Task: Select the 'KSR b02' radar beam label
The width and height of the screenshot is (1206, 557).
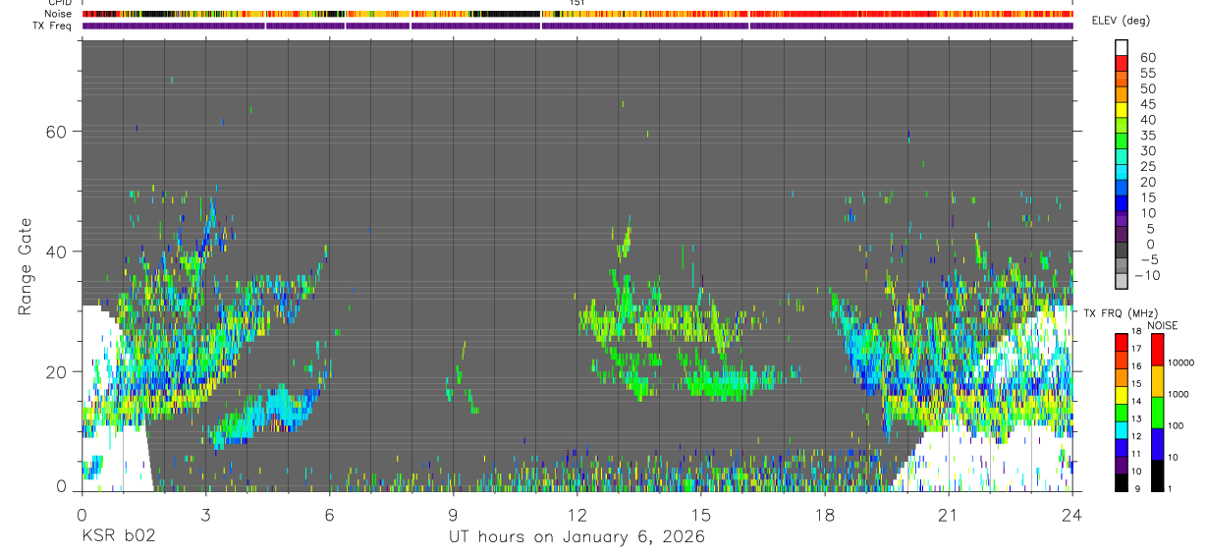Action: pos(117,537)
